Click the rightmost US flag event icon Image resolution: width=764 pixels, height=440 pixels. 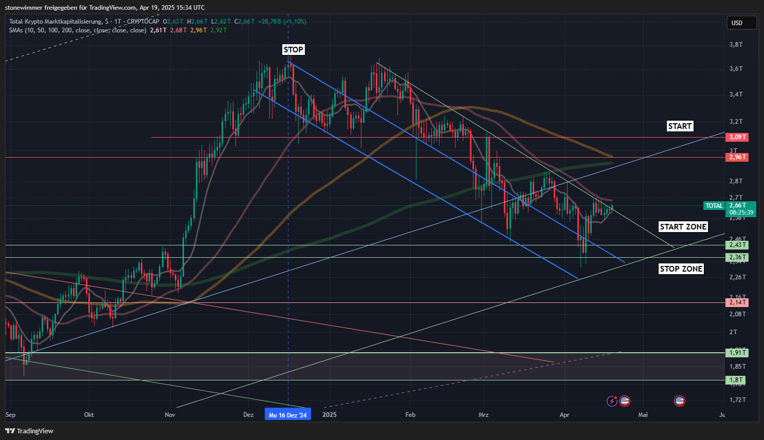(679, 401)
